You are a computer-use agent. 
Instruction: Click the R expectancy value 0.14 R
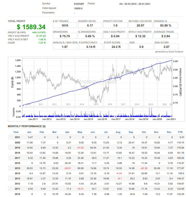pyautogui.click(x=91, y=47)
